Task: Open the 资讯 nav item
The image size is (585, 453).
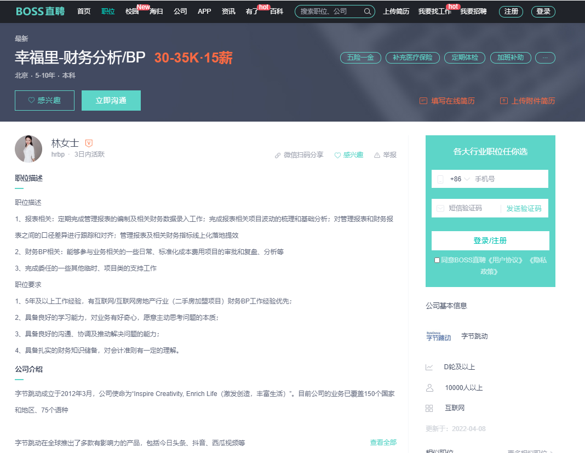Action: click(228, 12)
